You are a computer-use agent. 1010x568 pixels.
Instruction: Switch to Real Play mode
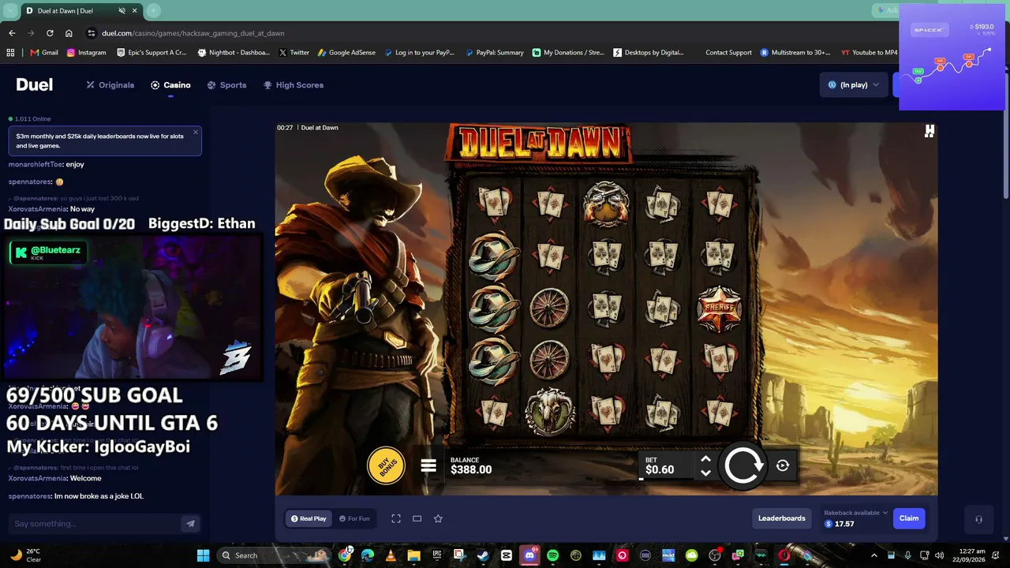[x=309, y=518]
